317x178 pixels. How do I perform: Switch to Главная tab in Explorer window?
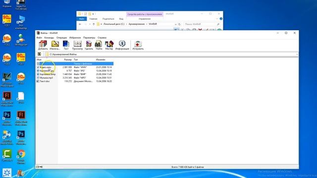(93, 19)
